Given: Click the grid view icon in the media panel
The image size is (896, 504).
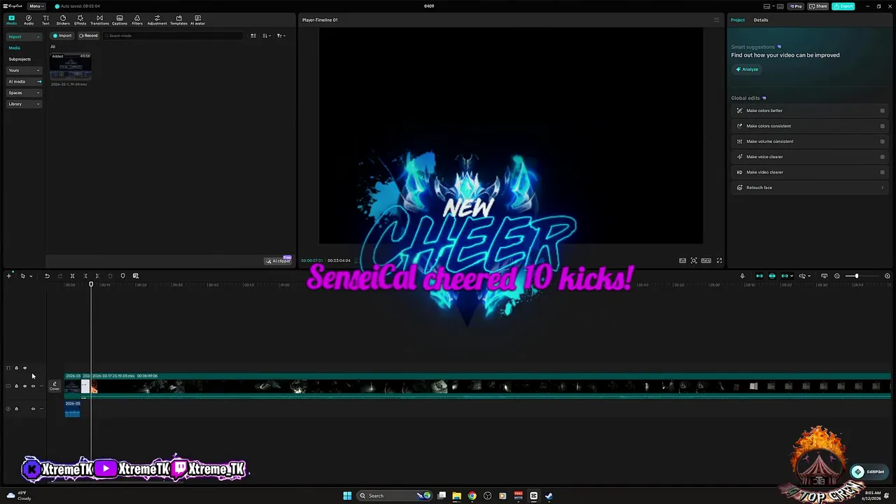Looking at the screenshot, I should click(253, 36).
